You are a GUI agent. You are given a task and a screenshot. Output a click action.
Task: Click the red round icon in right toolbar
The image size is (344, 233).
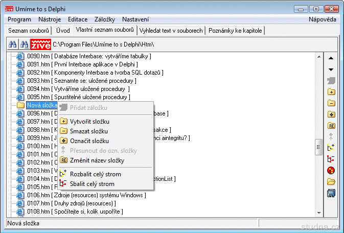(x=331, y=170)
